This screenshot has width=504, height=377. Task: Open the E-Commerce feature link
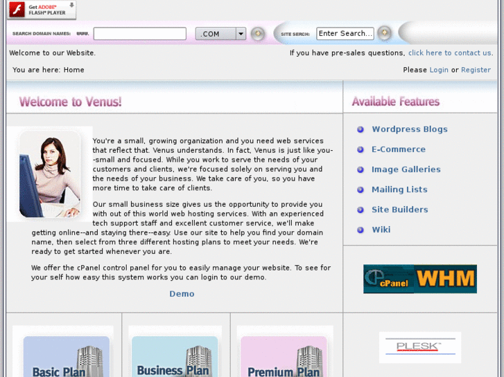(399, 149)
